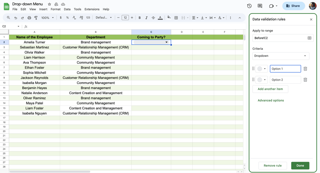Delete the Option 2 item
The height and width of the screenshot is (173, 320).
click(x=305, y=80)
